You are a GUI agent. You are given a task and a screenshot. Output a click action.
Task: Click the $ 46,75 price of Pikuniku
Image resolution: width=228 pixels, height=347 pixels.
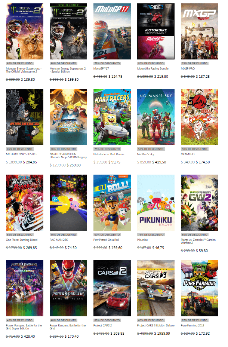coord(158,248)
